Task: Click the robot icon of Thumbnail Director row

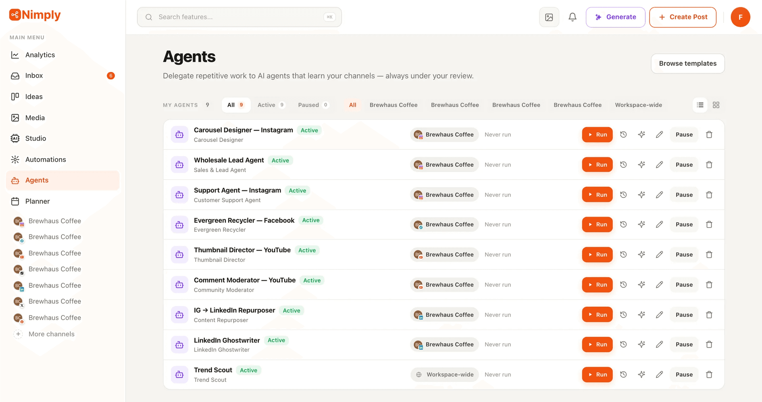Action: coord(179,255)
